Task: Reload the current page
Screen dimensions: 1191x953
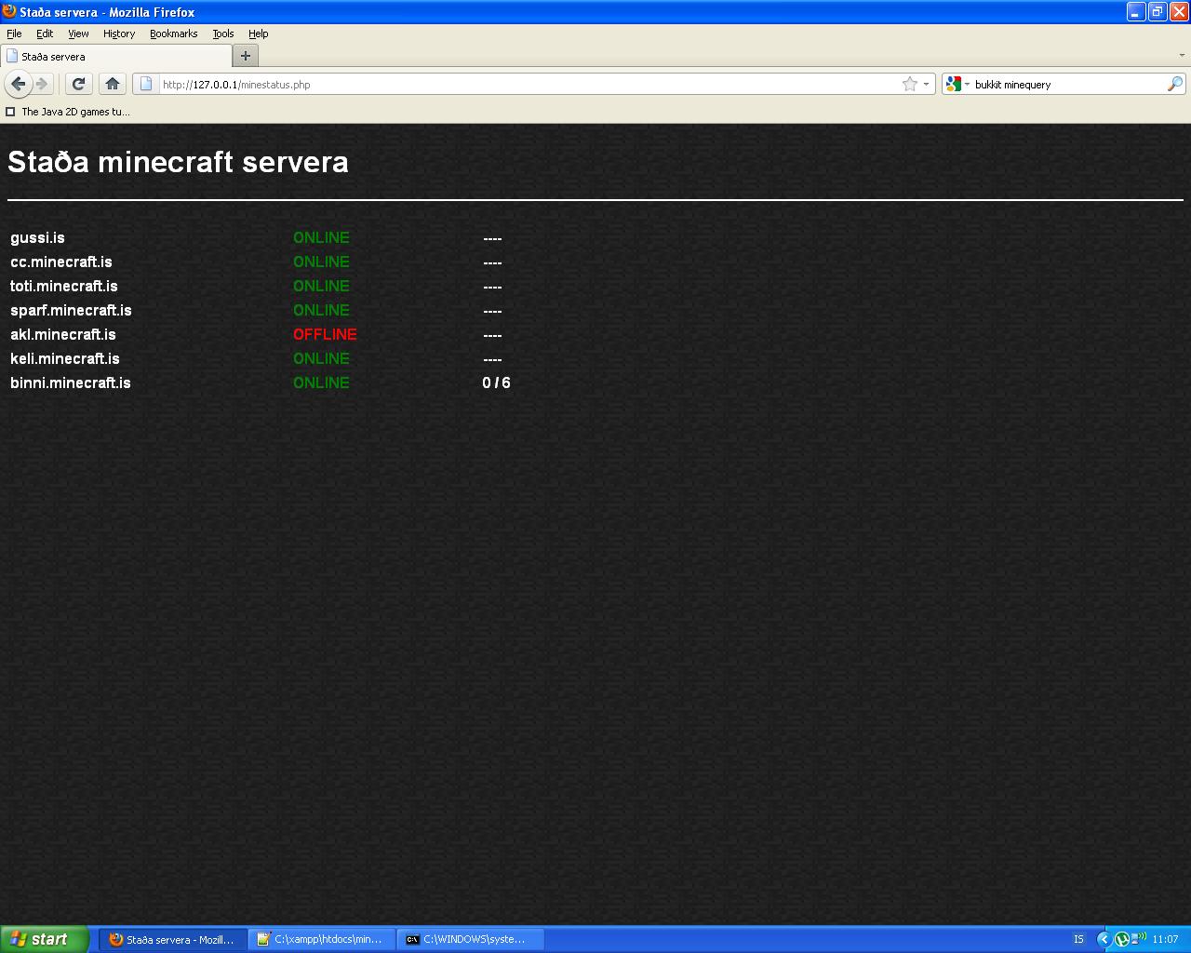Action: (x=79, y=84)
